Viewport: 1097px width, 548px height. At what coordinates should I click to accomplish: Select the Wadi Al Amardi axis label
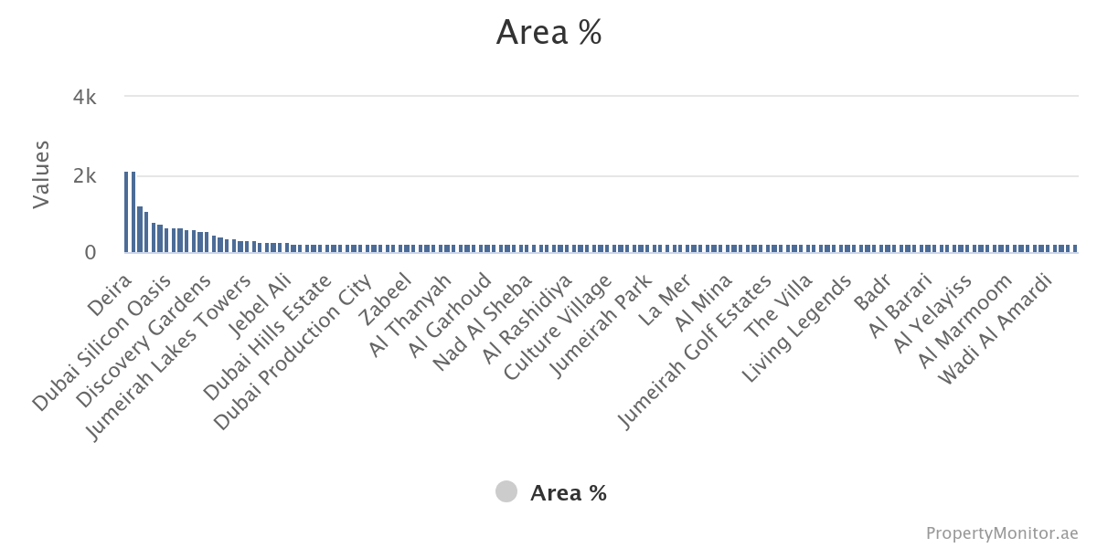point(996,330)
